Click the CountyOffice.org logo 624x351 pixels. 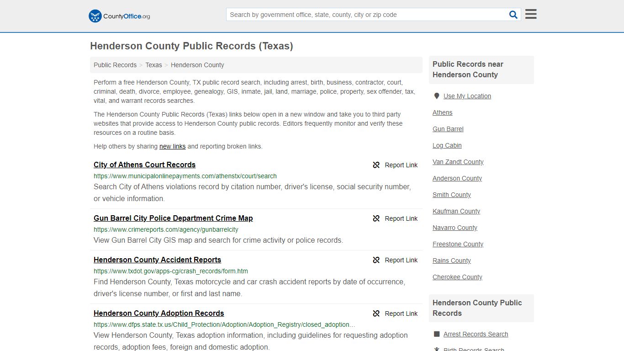click(118, 16)
